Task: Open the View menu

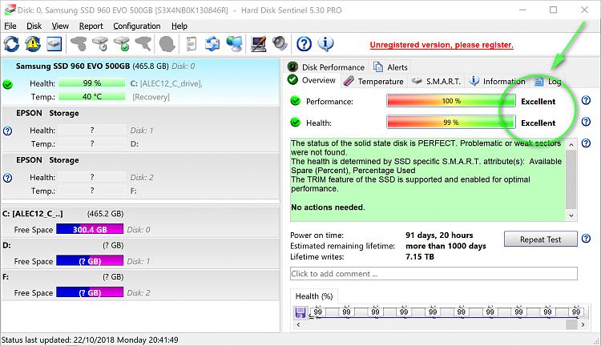Action: (x=60, y=26)
